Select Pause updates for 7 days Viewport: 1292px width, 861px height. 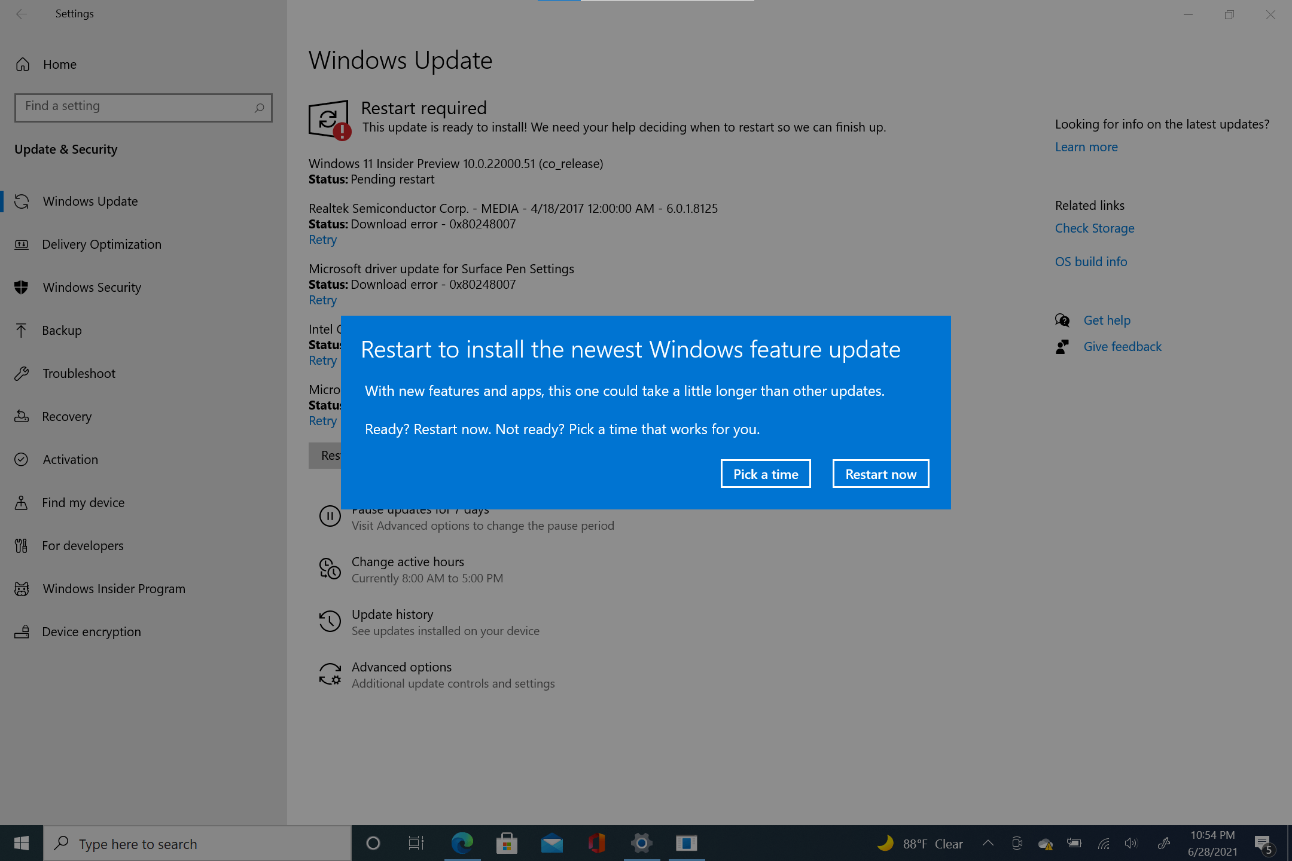tap(420, 508)
